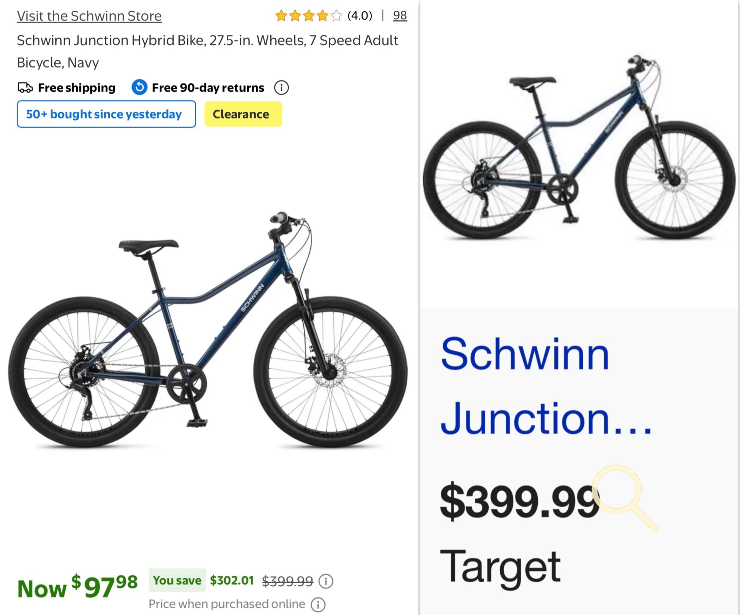
Task: Select the yellow Clearance tag
Action: (243, 114)
